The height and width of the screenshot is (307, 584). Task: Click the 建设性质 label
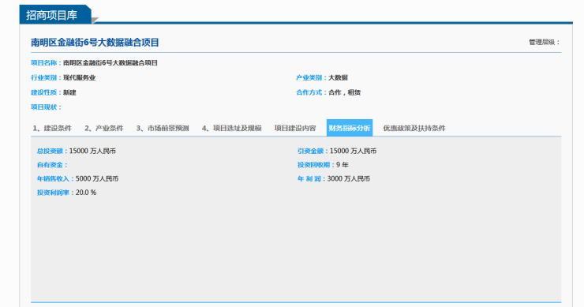47,92
